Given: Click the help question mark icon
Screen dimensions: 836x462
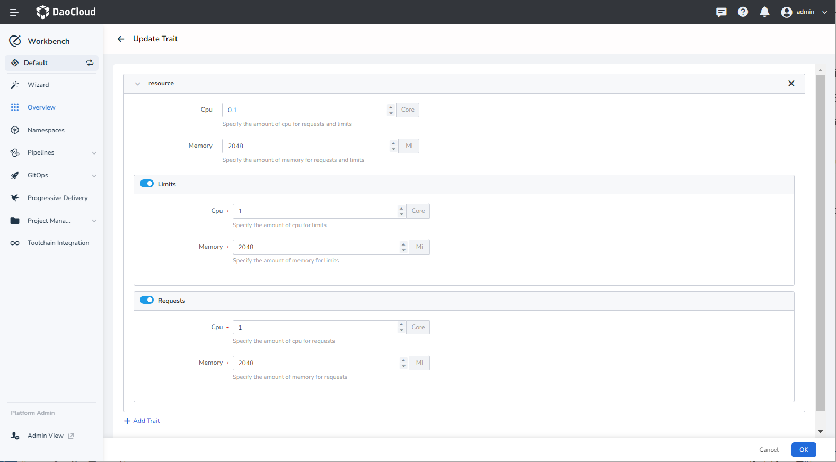Looking at the screenshot, I should point(743,12).
